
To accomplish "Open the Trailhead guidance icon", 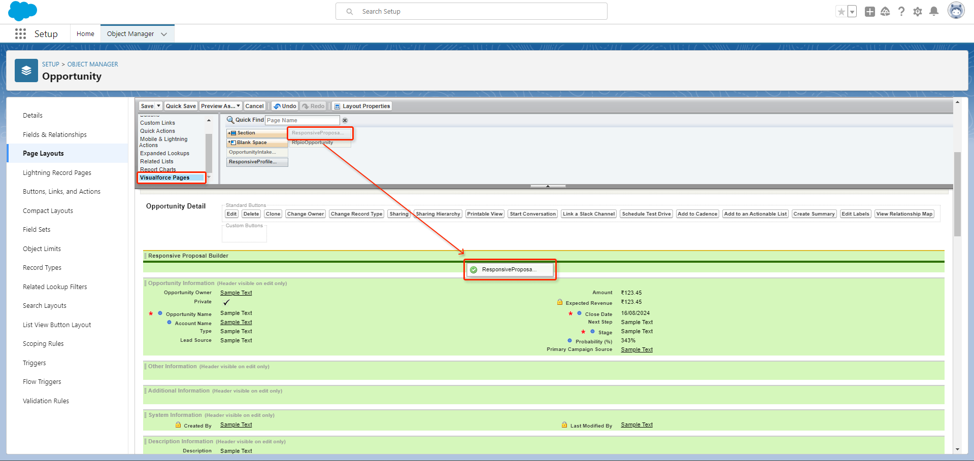I will tap(885, 12).
